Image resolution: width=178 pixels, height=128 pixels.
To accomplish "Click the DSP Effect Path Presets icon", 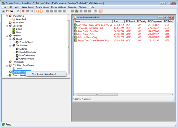I will coord(10,65).
